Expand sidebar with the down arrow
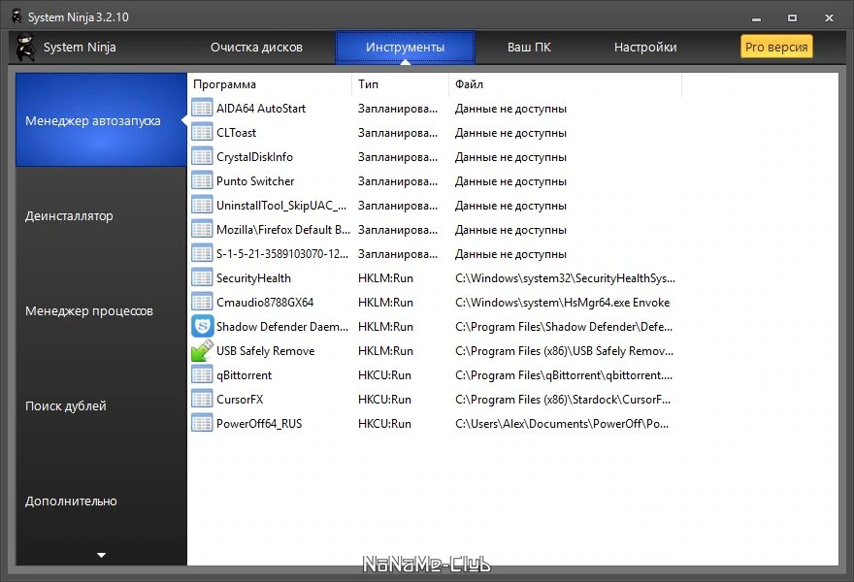 pos(101,555)
